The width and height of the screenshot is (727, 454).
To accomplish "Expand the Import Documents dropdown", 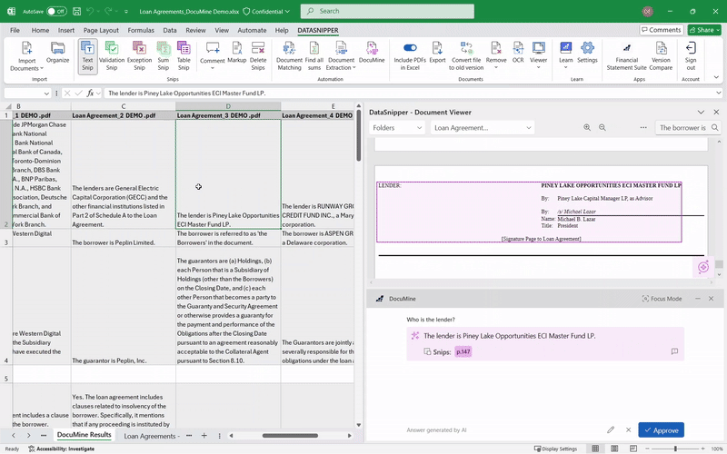I will click(x=27, y=60).
